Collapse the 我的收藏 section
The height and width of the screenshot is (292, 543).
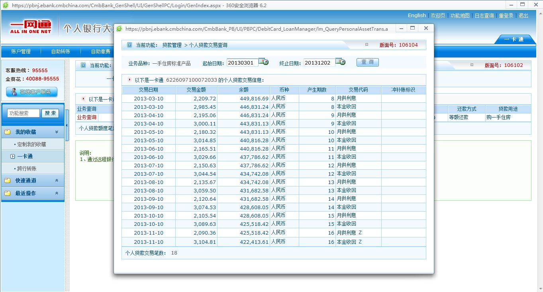[x=57, y=132]
